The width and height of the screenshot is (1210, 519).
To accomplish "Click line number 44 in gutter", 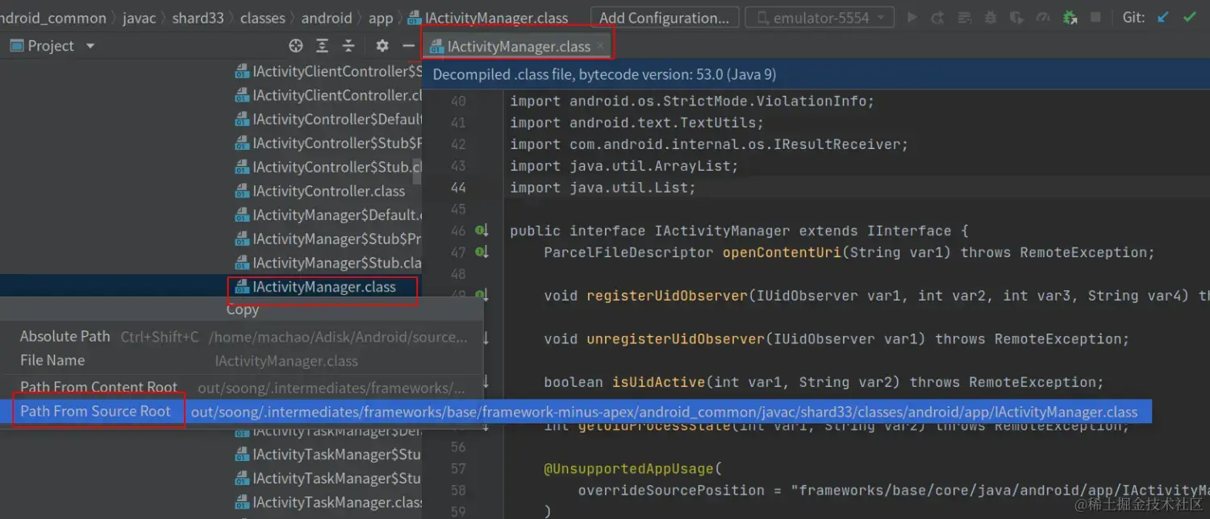I will (458, 187).
